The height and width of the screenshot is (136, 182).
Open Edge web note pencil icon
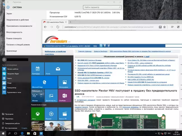click(x=178, y=27)
